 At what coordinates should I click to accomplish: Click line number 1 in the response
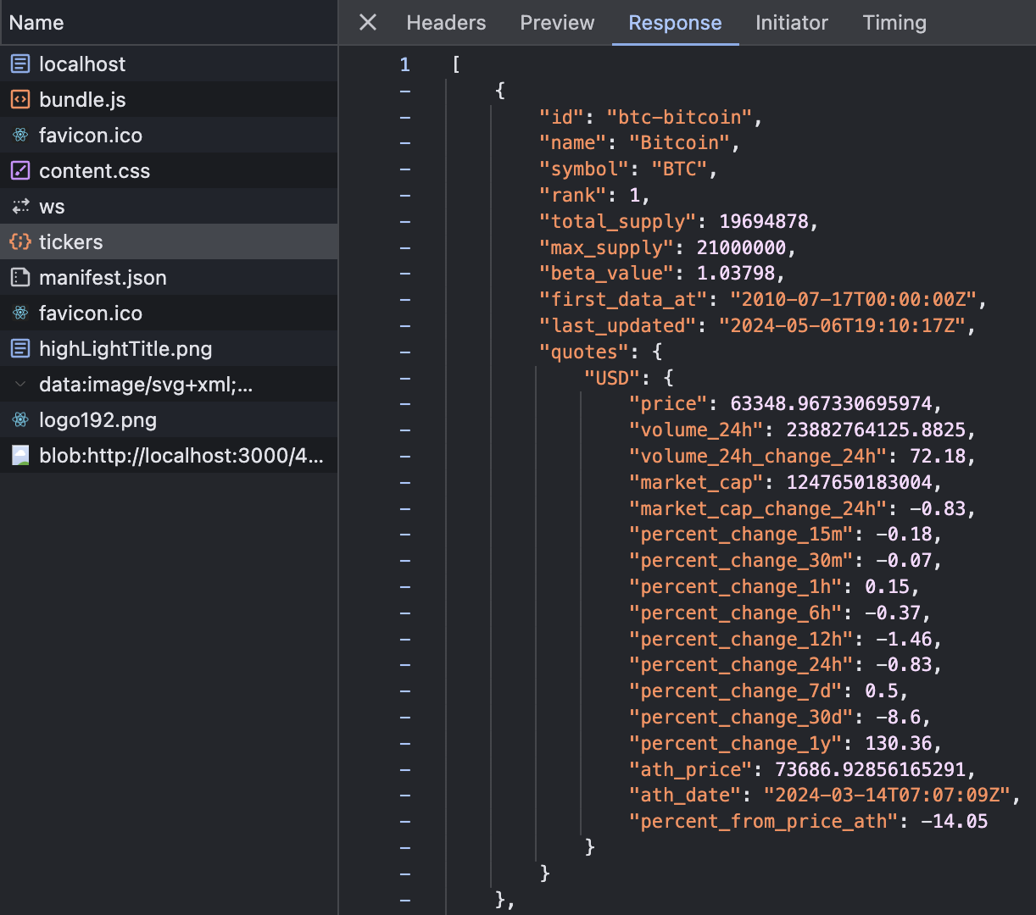[404, 64]
